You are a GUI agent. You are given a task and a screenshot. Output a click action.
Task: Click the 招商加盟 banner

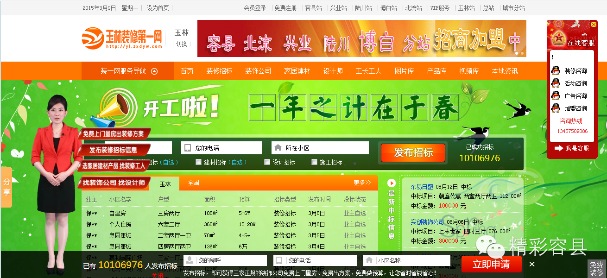tap(362, 38)
